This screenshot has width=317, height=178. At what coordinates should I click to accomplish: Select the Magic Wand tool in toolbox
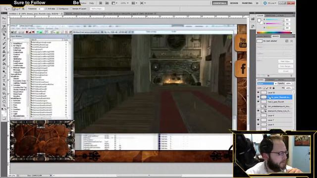point(4,31)
